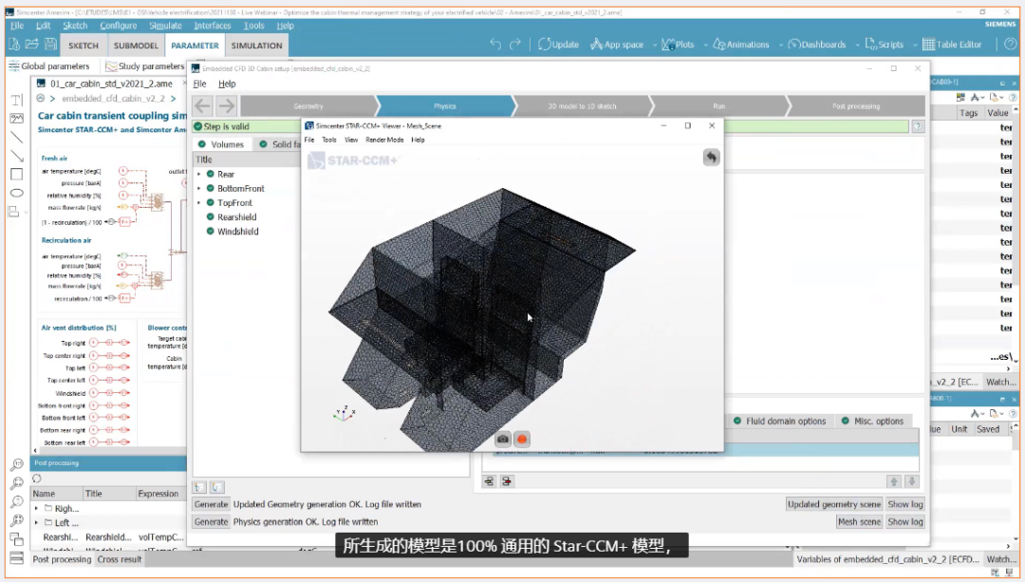1025x582 pixels.
Task: Click Show log beside Updated geometry scene
Action: pyautogui.click(x=904, y=504)
